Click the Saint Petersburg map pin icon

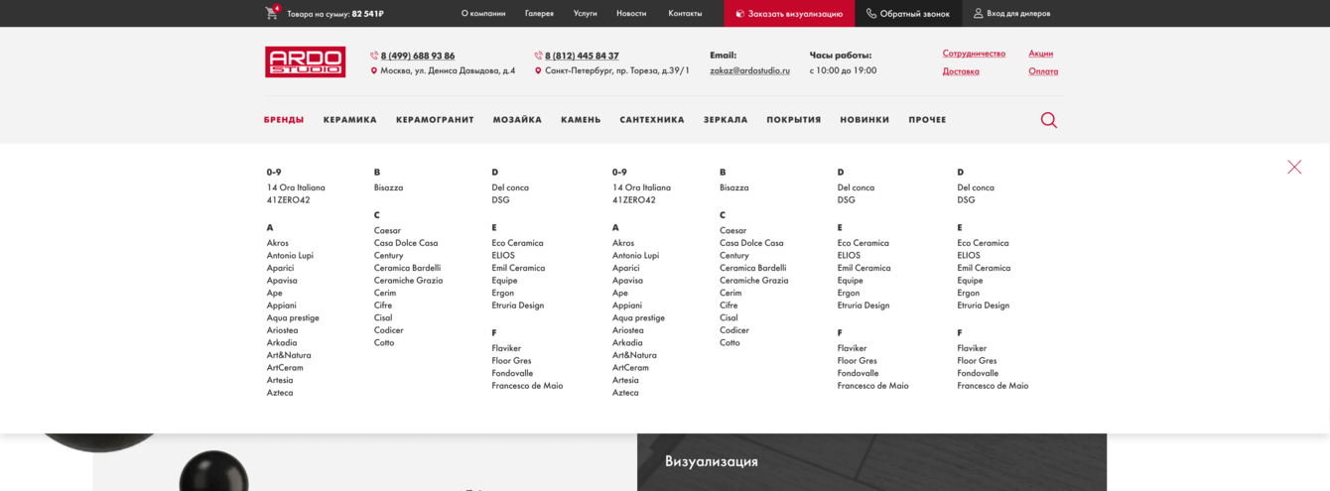[538, 70]
